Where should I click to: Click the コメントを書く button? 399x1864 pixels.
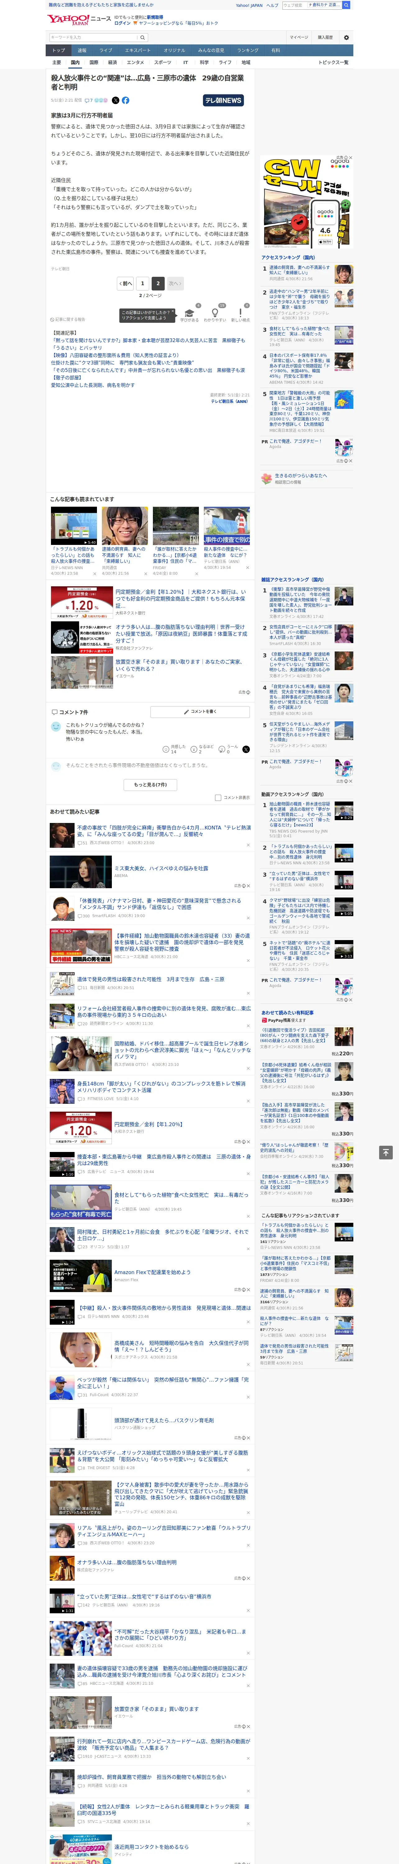(x=200, y=712)
